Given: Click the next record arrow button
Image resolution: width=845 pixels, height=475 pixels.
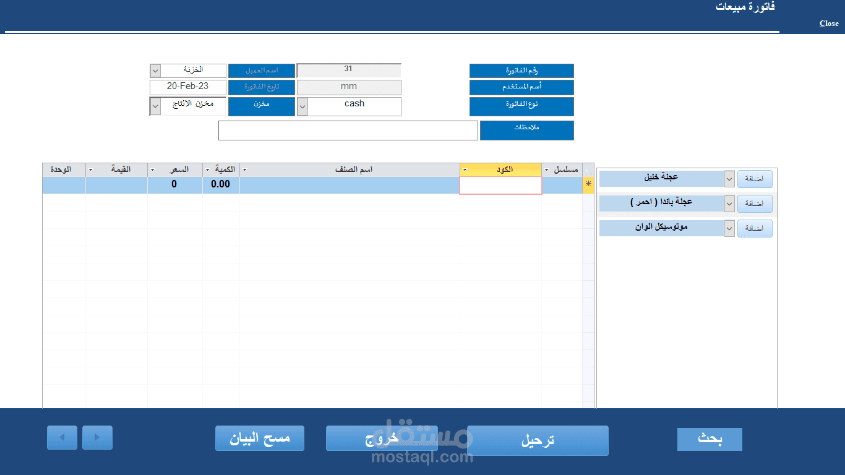Looking at the screenshot, I should [x=97, y=437].
